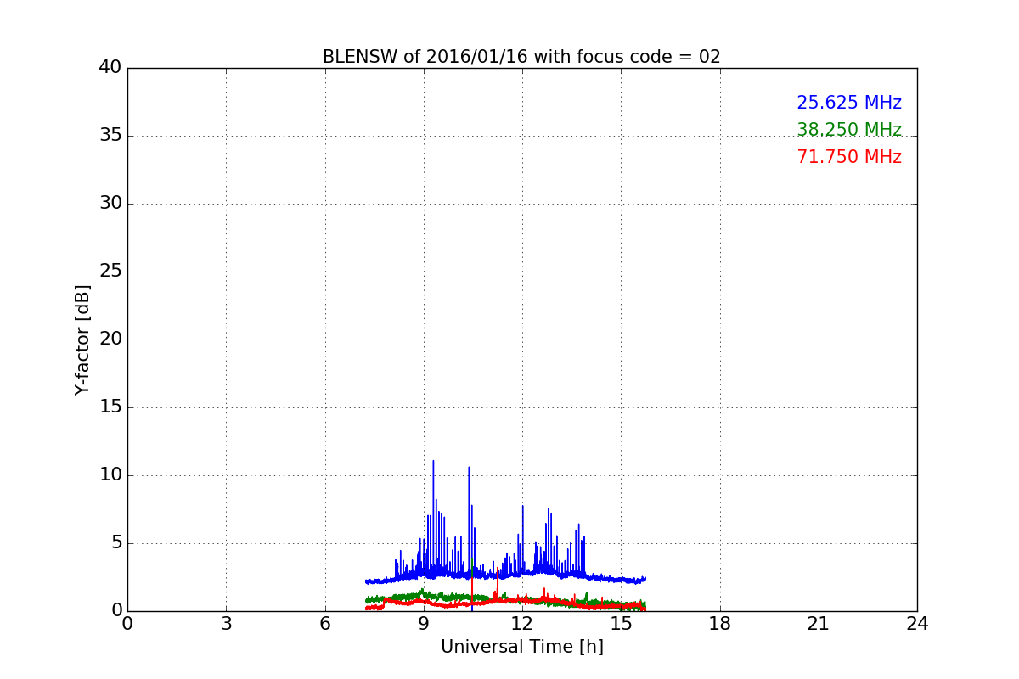Select the green 38.250 MHz legend label
The width and height of the screenshot is (1019, 679).
pos(849,130)
